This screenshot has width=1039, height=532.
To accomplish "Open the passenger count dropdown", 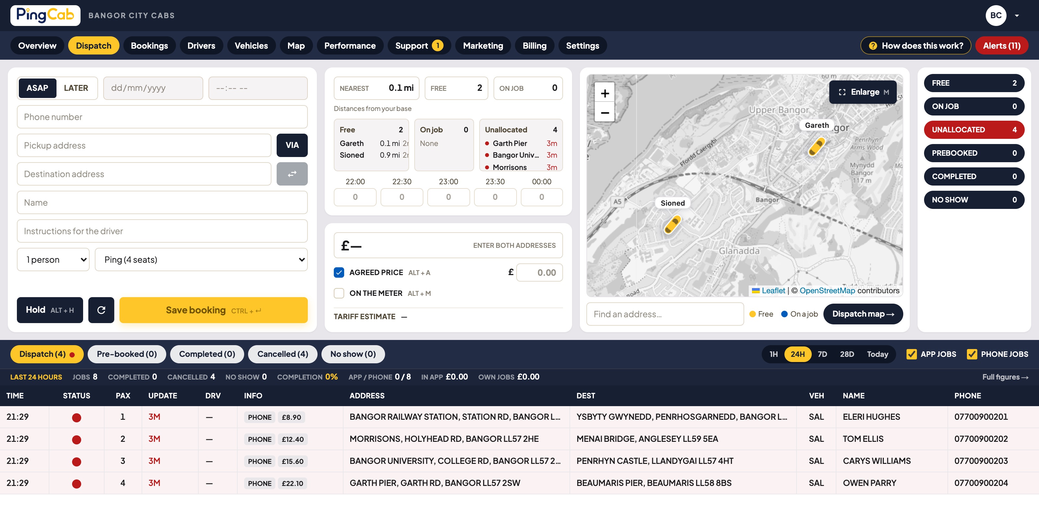I will pos(53,260).
